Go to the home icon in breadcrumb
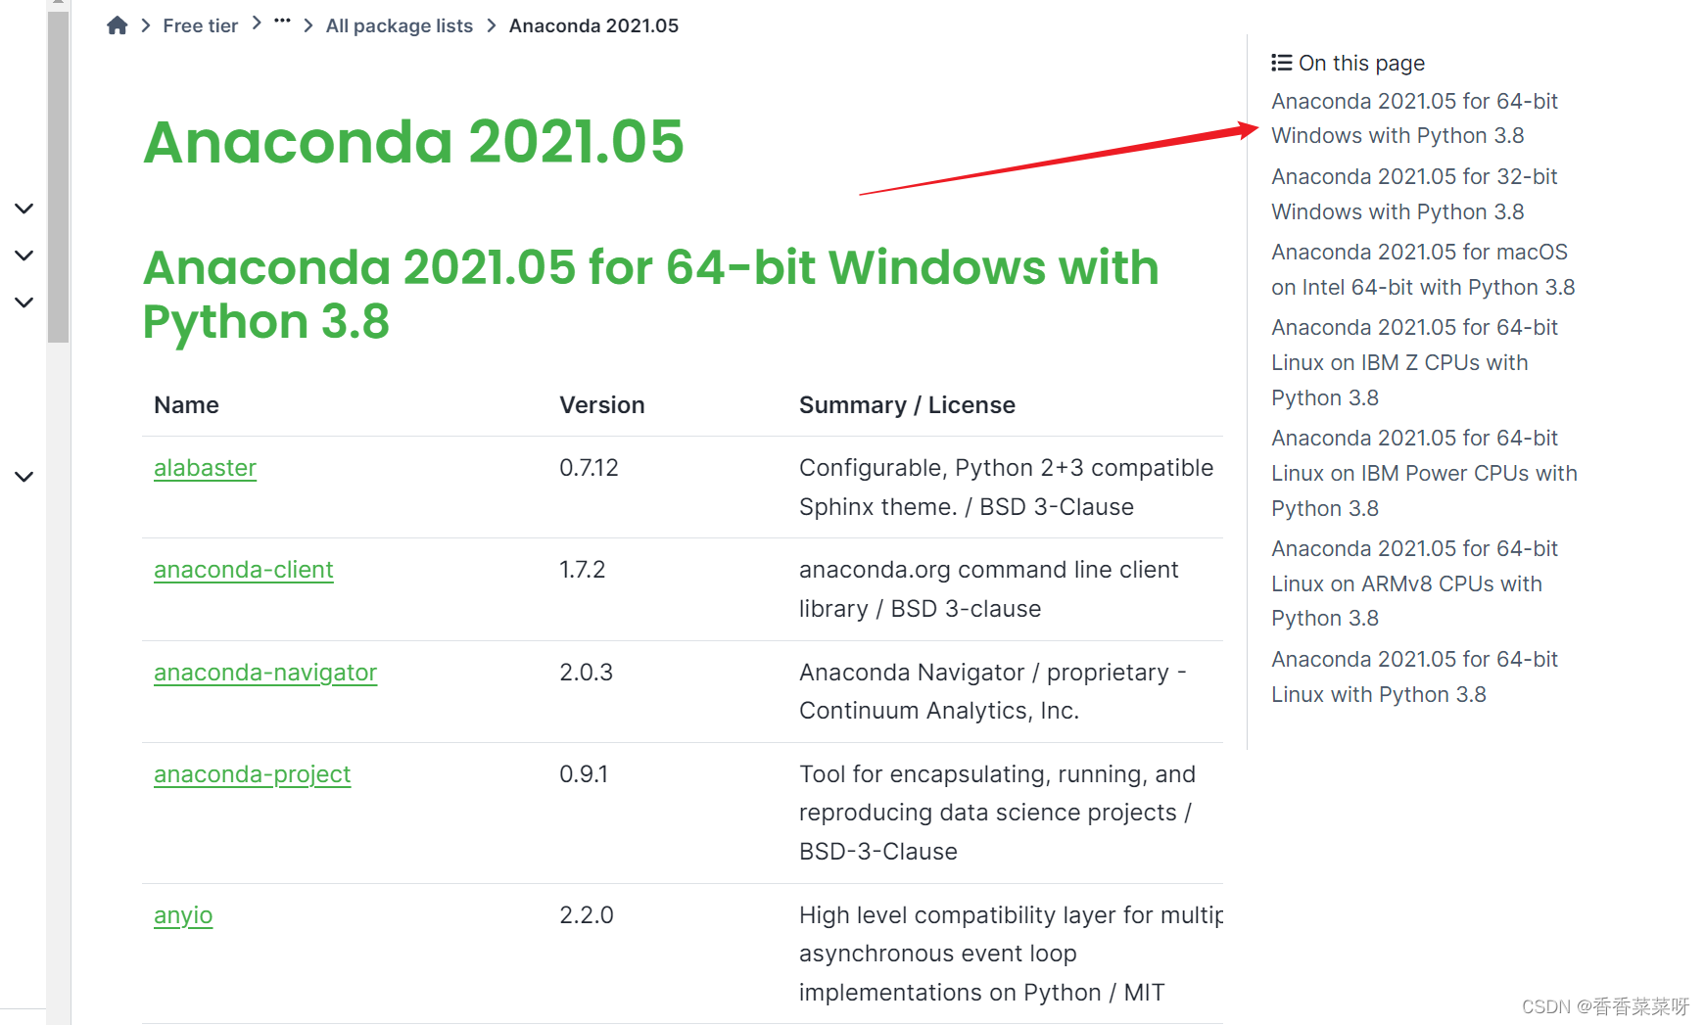This screenshot has height=1025, width=1705. [x=118, y=25]
